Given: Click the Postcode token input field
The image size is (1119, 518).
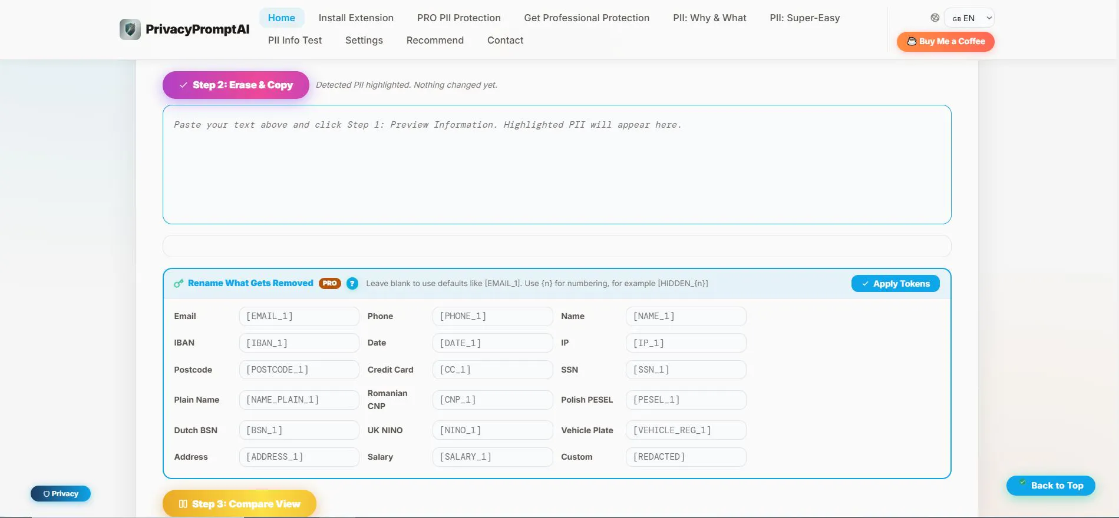Looking at the screenshot, I should [299, 370].
